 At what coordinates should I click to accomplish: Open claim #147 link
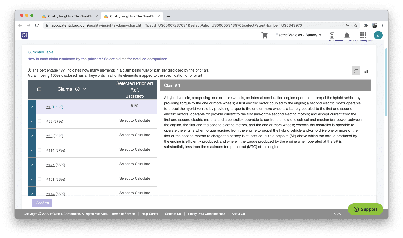click(50, 165)
